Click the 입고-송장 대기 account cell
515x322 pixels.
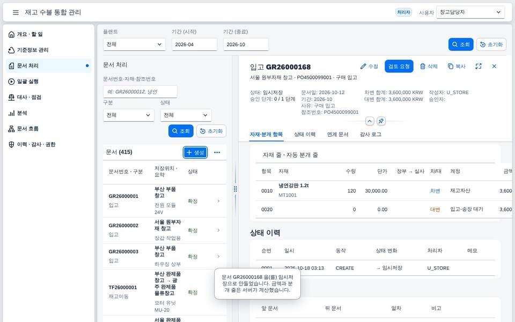[466, 209]
